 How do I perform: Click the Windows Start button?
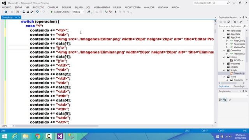click(x=4, y=136)
